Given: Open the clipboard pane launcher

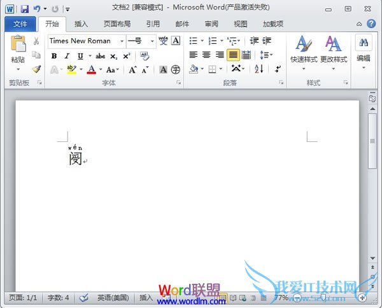Looking at the screenshot, I should tap(39, 83).
